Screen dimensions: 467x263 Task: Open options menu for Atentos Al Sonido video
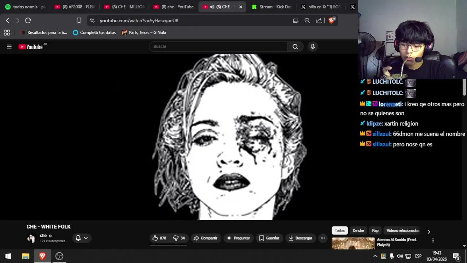coord(433,240)
